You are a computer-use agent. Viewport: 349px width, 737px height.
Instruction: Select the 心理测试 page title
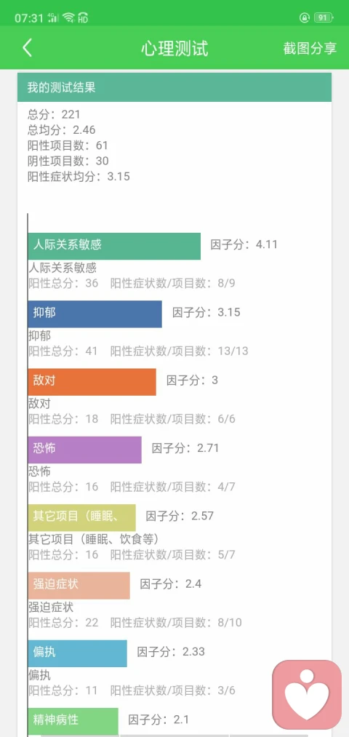click(174, 49)
